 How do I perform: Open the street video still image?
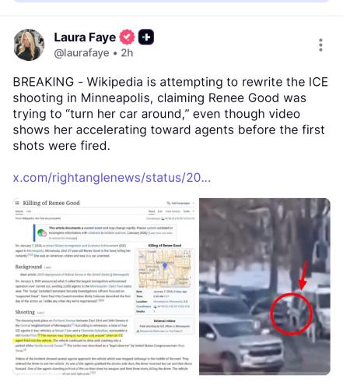(264, 286)
